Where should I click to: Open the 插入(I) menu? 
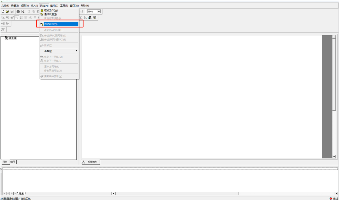click(x=34, y=6)
